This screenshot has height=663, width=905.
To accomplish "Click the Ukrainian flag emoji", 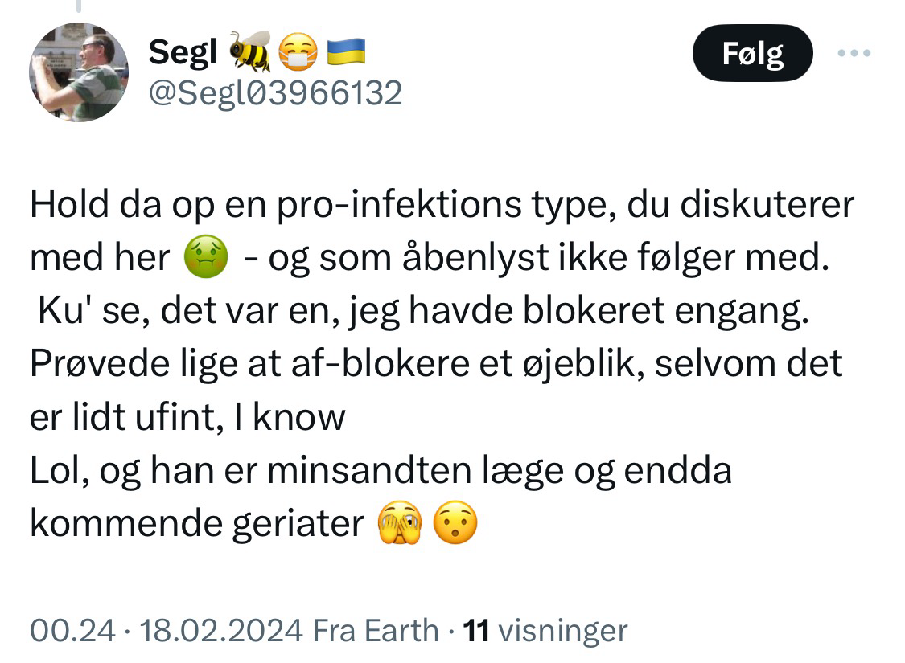I will (346, 51).
